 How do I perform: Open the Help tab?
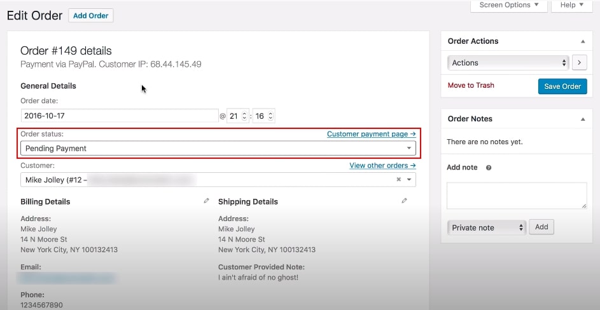click(571, 5)
